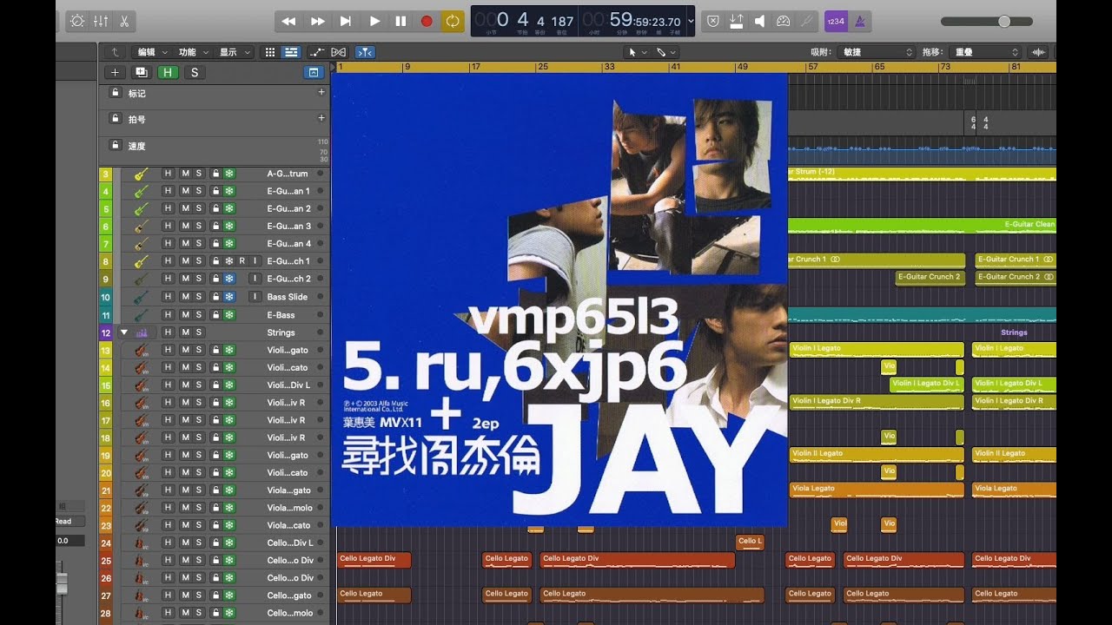Viewport: 1112px width, 625px height.
Task: Open the pointer tool dropdown
Action: [x=637, y=52]
